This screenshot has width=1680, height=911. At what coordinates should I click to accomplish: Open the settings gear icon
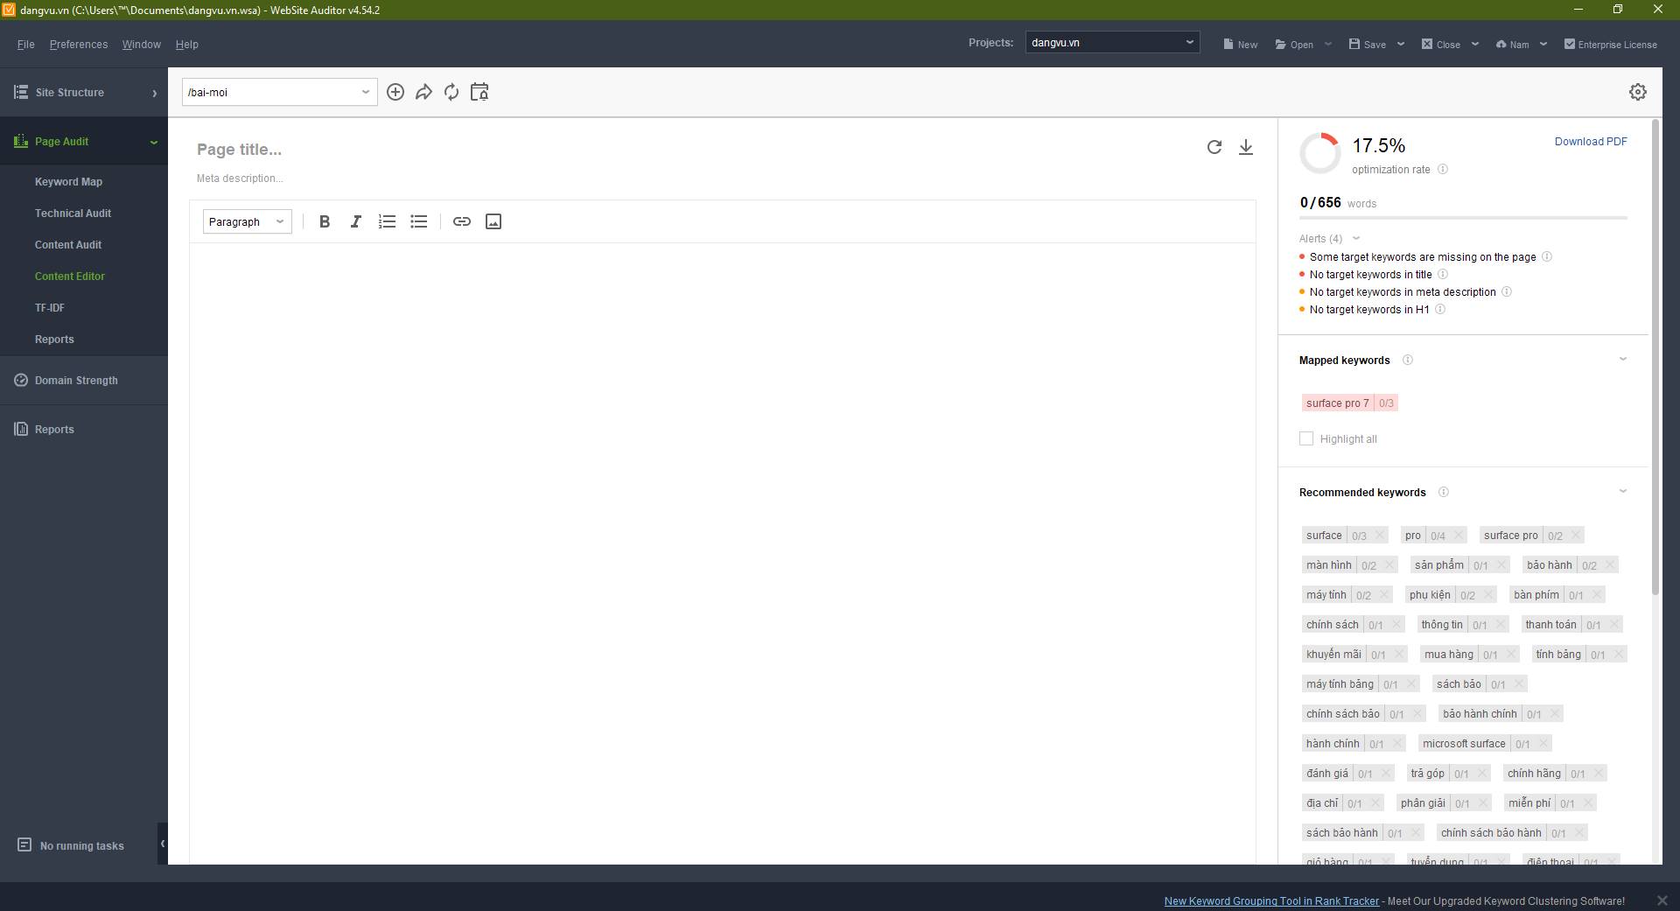(x=1638, y=92)
